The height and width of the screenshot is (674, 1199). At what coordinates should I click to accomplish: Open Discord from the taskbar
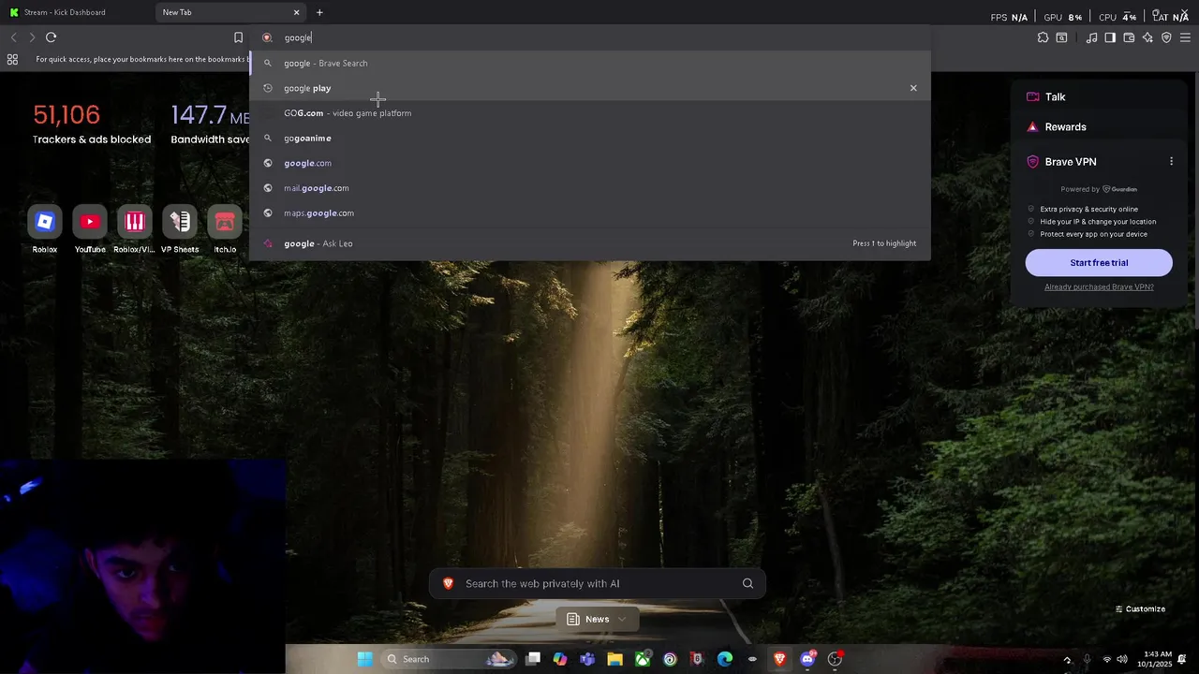[x=807, y=659]
